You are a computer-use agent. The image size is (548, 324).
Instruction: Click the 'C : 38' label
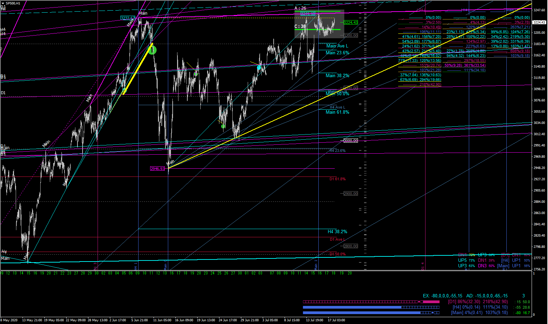point(300,26)
